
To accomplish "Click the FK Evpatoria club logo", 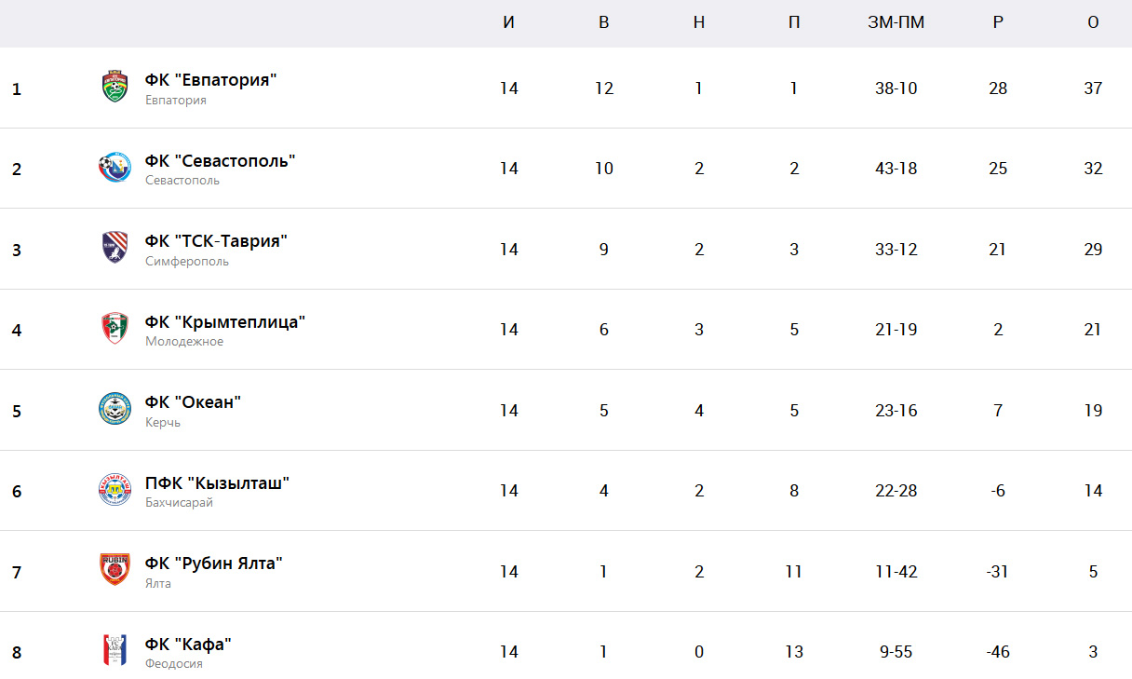I will click(x=115, y=87).
